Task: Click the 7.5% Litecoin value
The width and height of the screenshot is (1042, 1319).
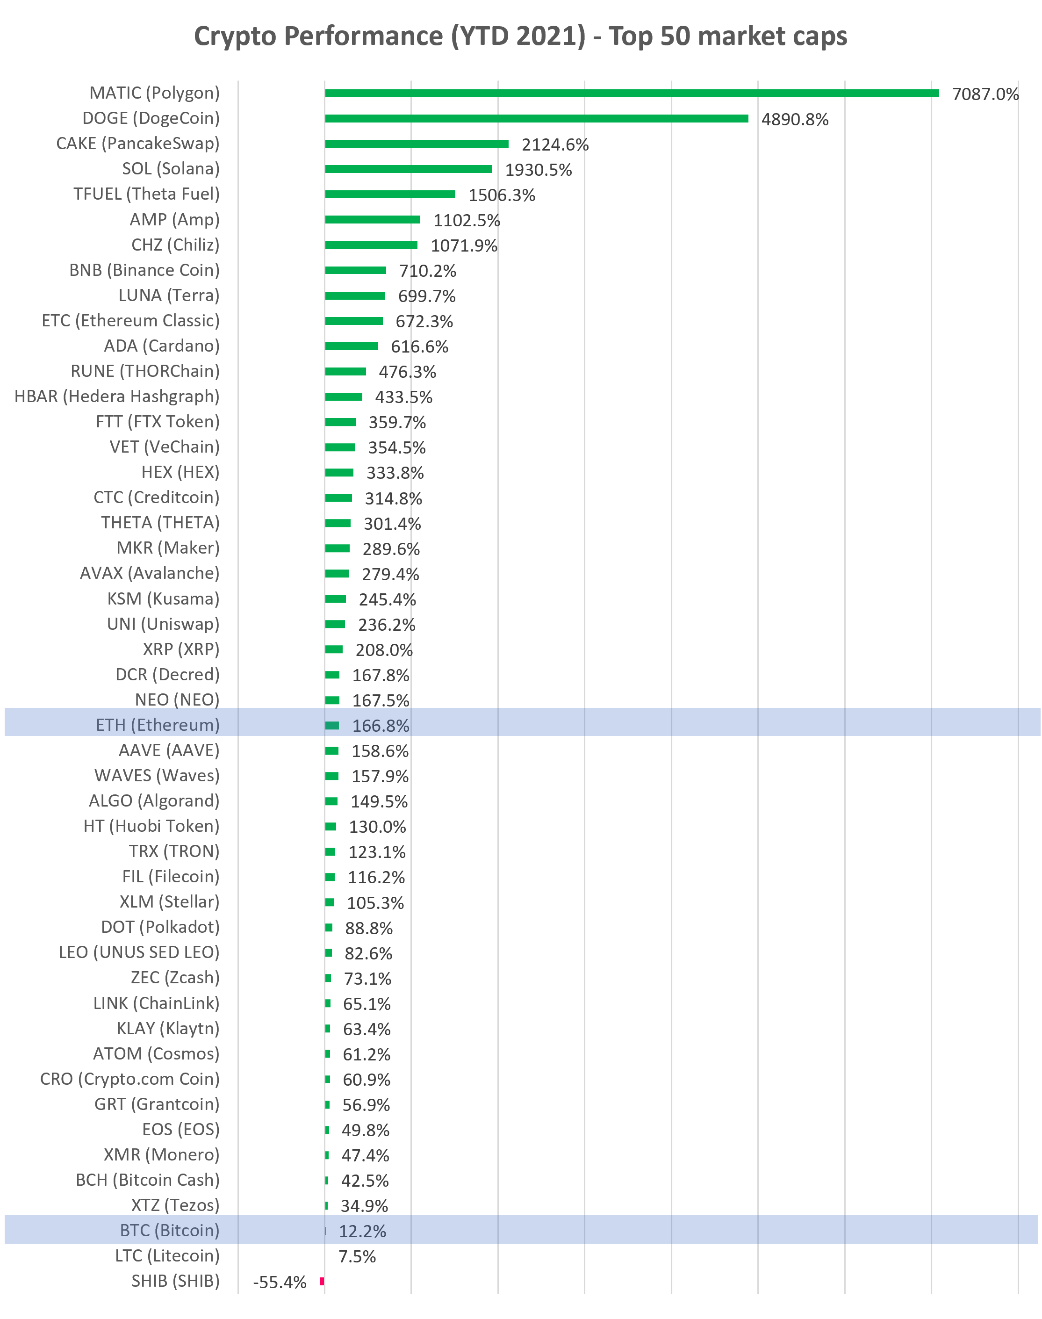Action: [358, 1257]
